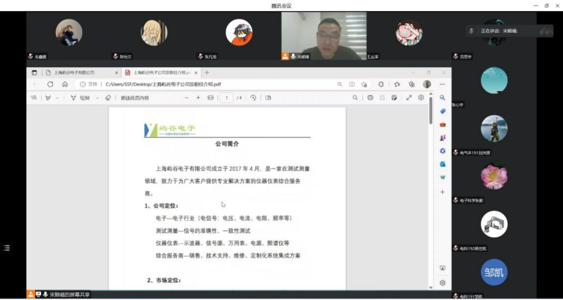Viewport: 563px width, 300px height.
Task: Open PDF settings gear icon
Action: (421, 98)
